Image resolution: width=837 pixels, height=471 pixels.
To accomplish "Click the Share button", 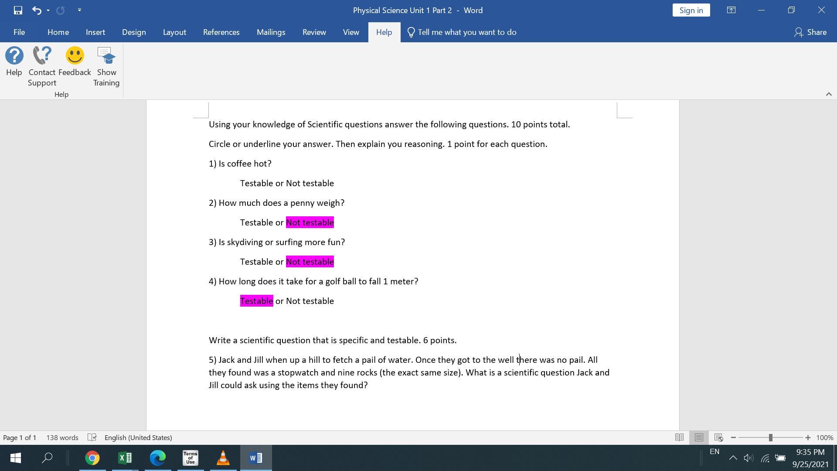I will click(x=810, y=32).
